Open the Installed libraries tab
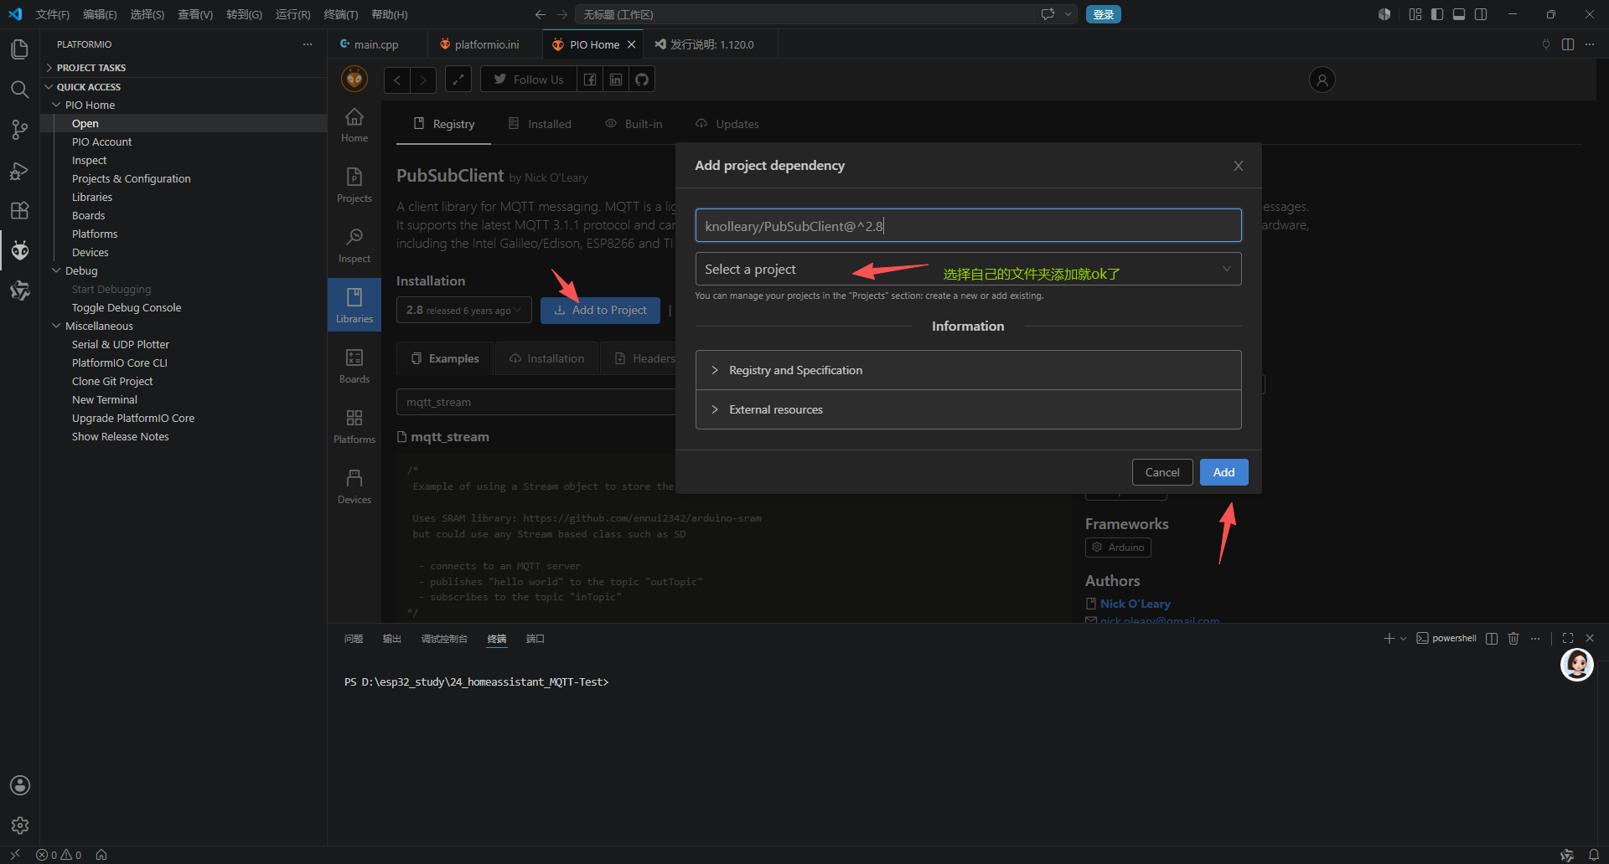Screen dimensions: 1609x864 pos(541,124)
